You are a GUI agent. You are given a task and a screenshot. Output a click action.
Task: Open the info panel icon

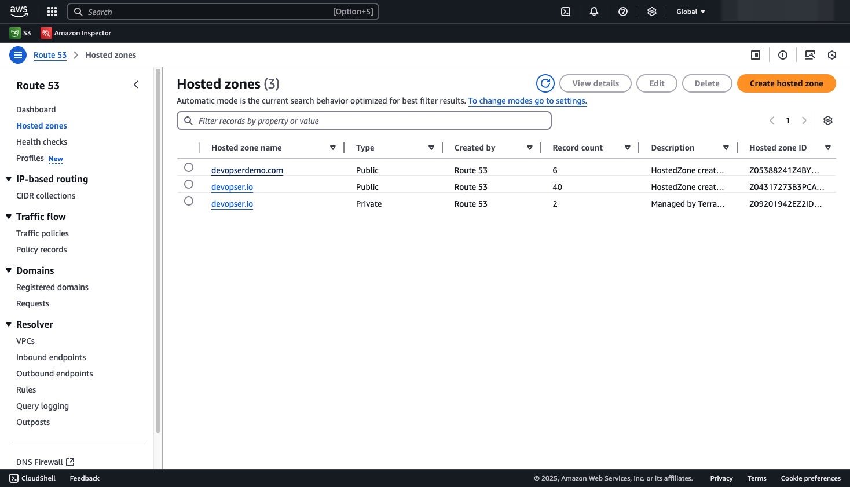pyautogui.click(x=783, y=55)
